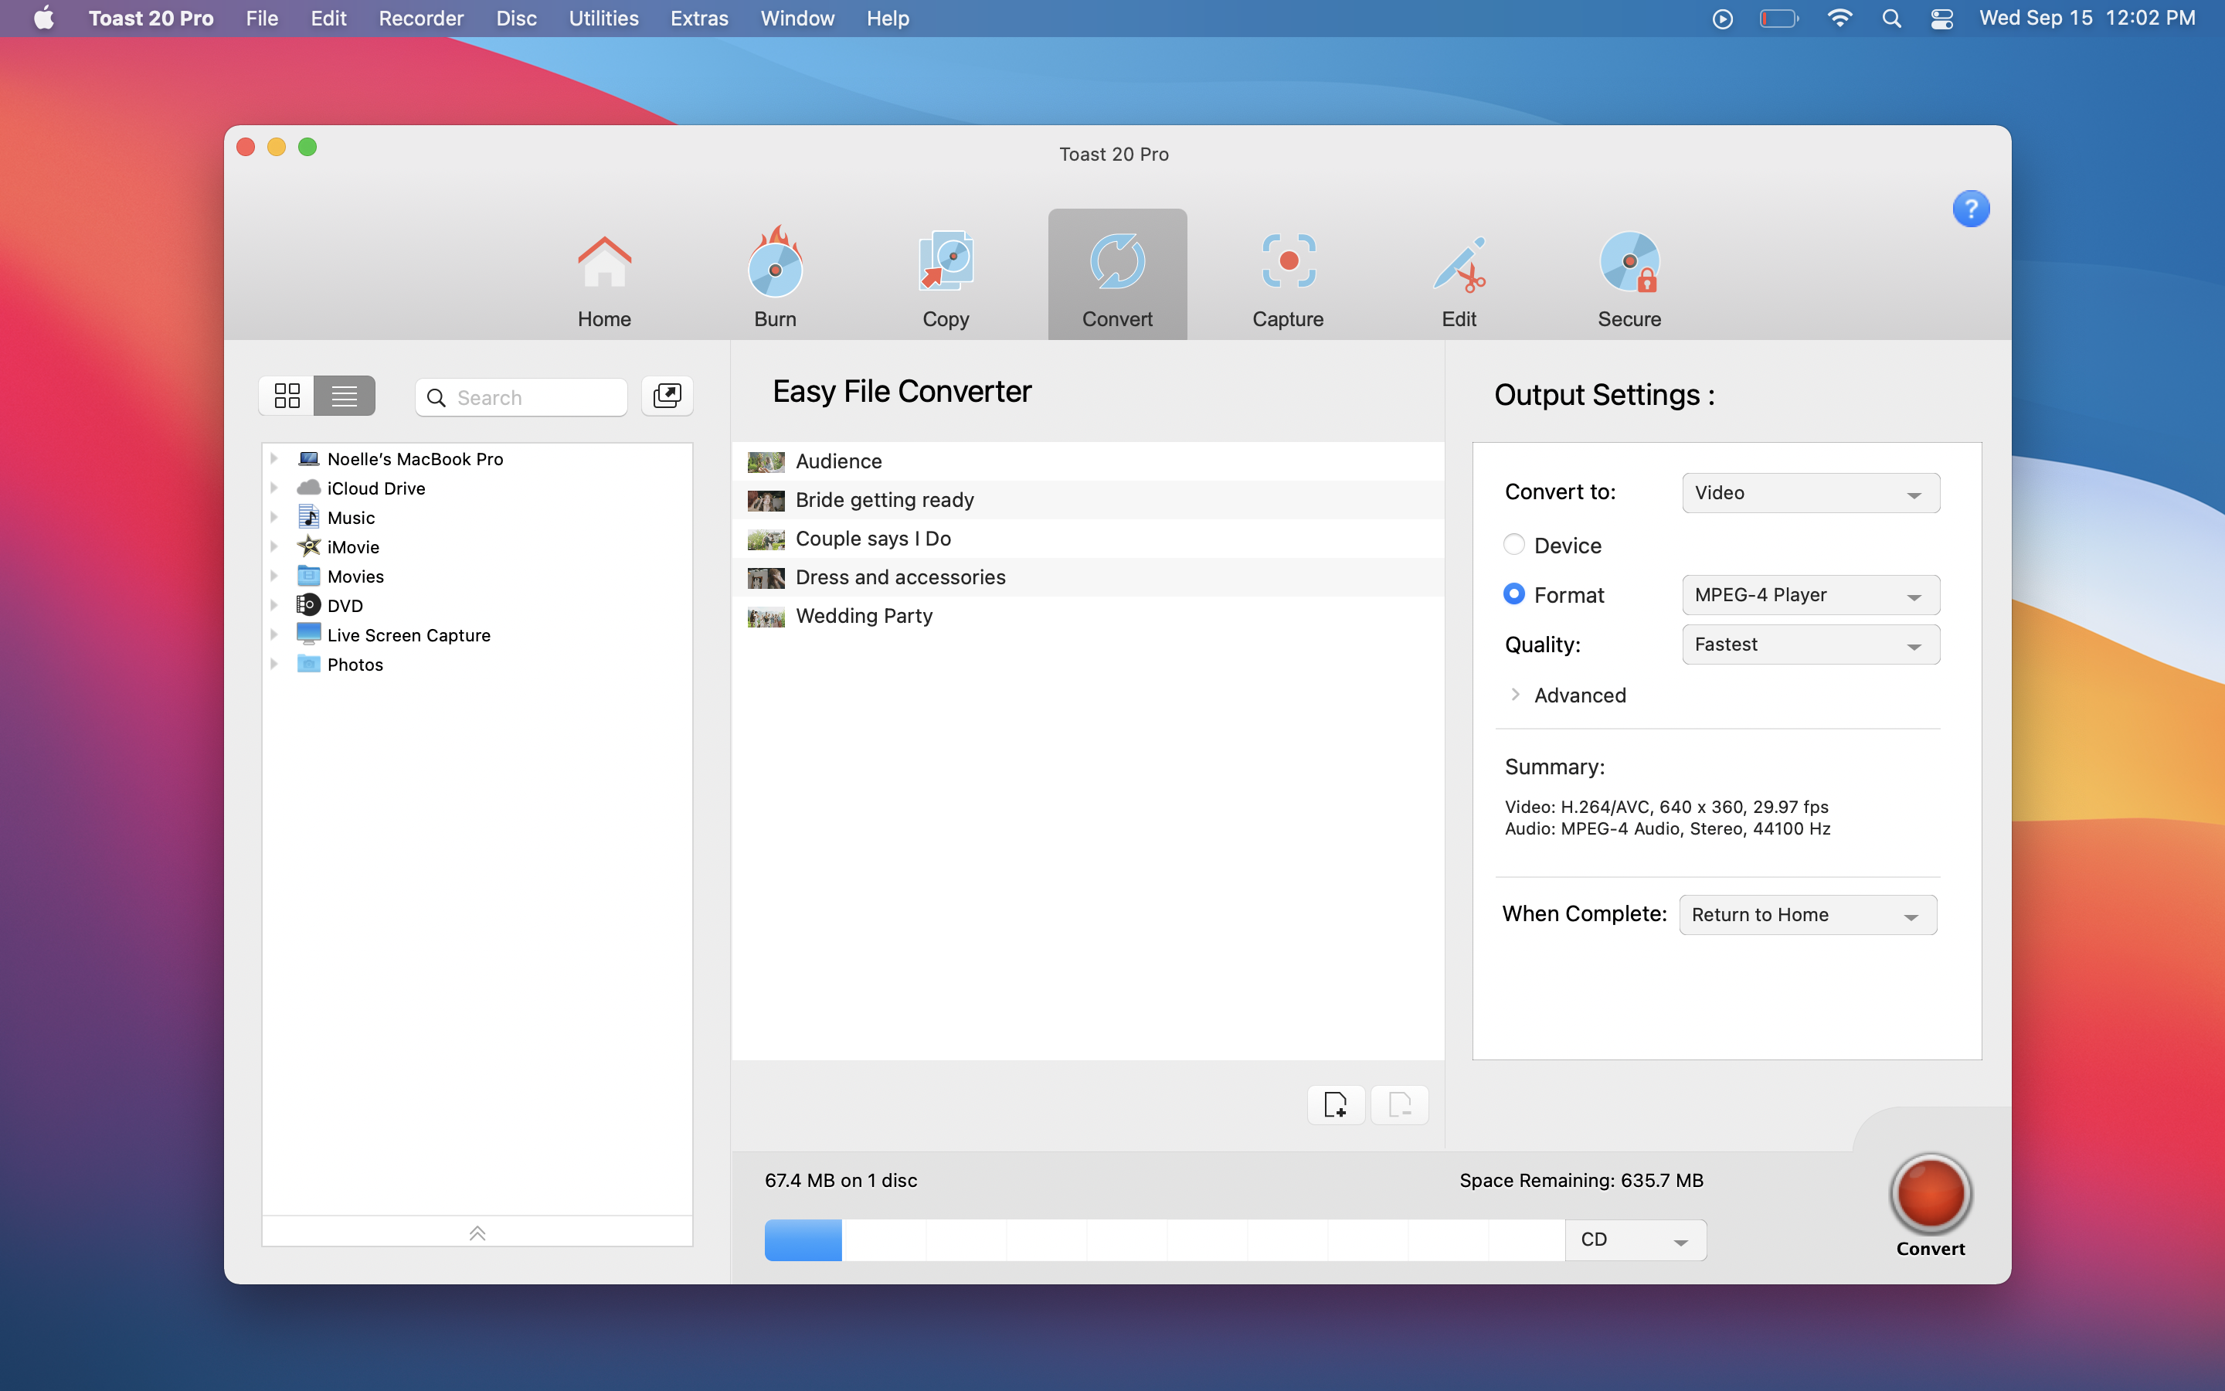The width and height of the screenshot is (2225, 1391).
Task: Select the DVD disc icon
Action: (309, 605)
